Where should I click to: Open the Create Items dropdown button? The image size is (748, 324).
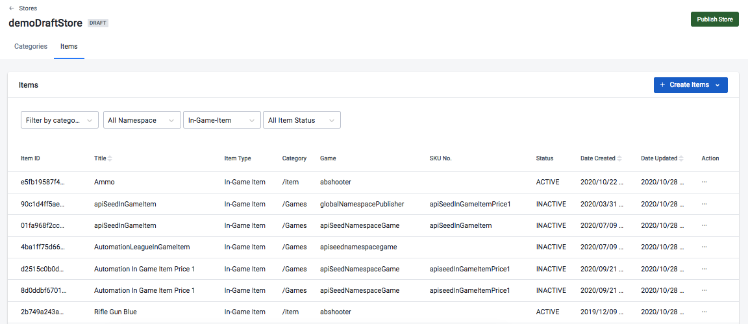click(x=690, y=85)
